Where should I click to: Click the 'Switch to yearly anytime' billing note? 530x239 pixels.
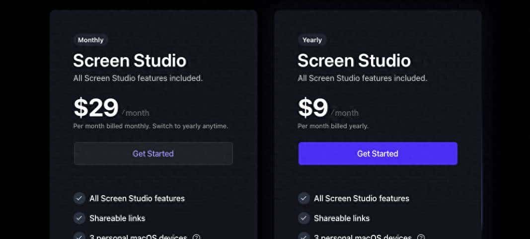coord(190,126)
